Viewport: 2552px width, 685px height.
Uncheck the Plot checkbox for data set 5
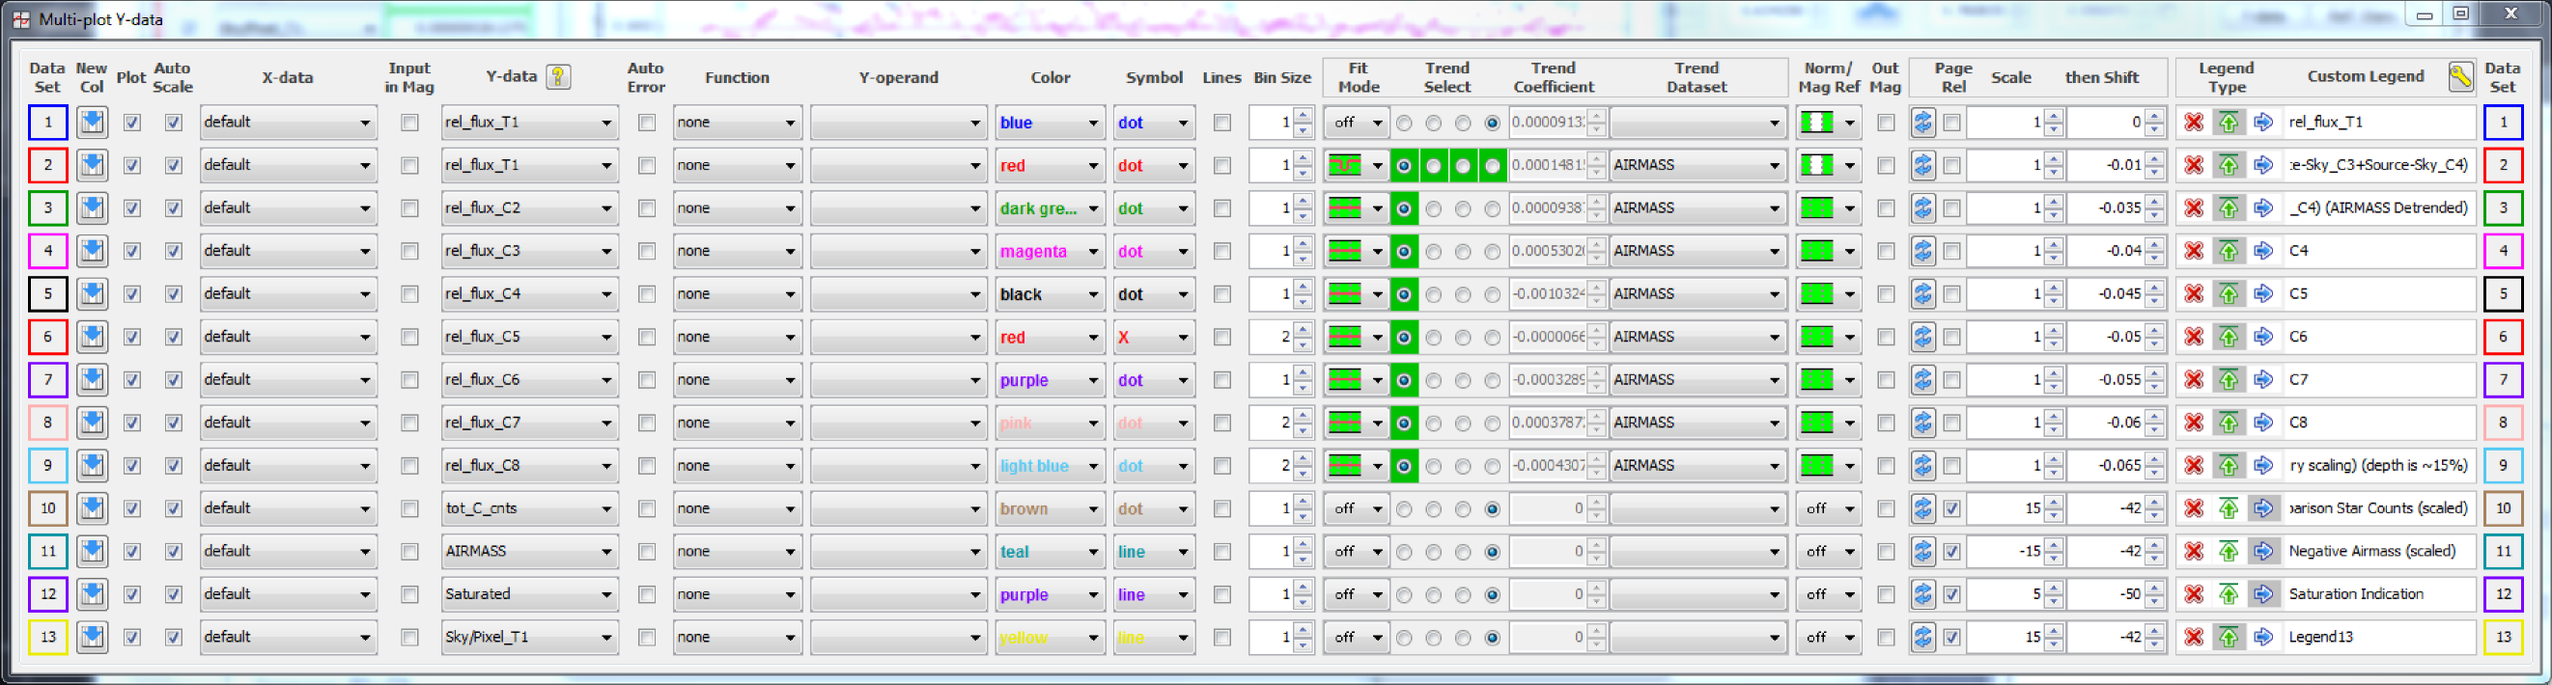pyautogui.click(x=131, y=294)
